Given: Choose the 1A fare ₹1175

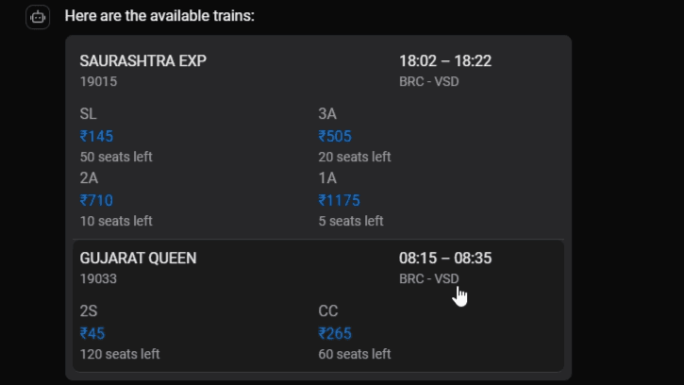Looking at the screenshot, I should 339,200.
